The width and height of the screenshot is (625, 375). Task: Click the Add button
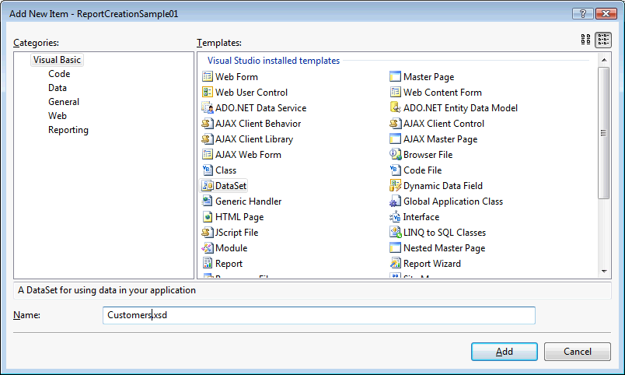504,352
